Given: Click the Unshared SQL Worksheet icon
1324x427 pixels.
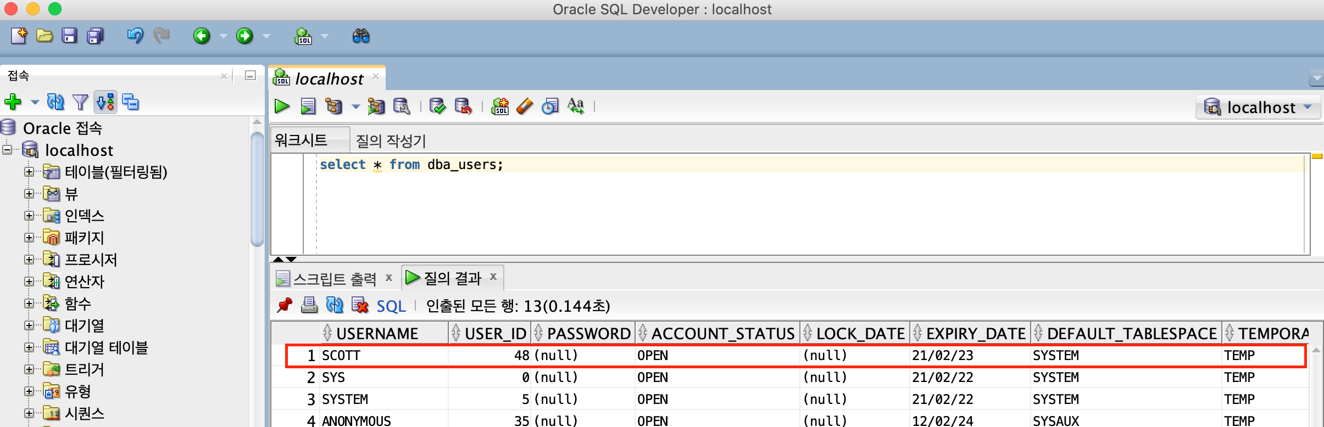Looking at the screenshot, I should coord(500,106).
